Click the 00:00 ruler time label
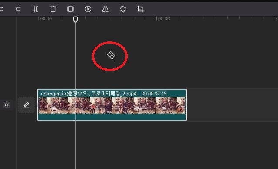 [x=46, y=19]
